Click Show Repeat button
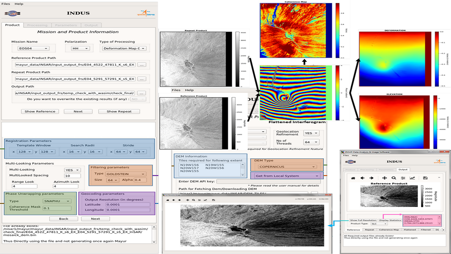 click(x=119, y=111)
